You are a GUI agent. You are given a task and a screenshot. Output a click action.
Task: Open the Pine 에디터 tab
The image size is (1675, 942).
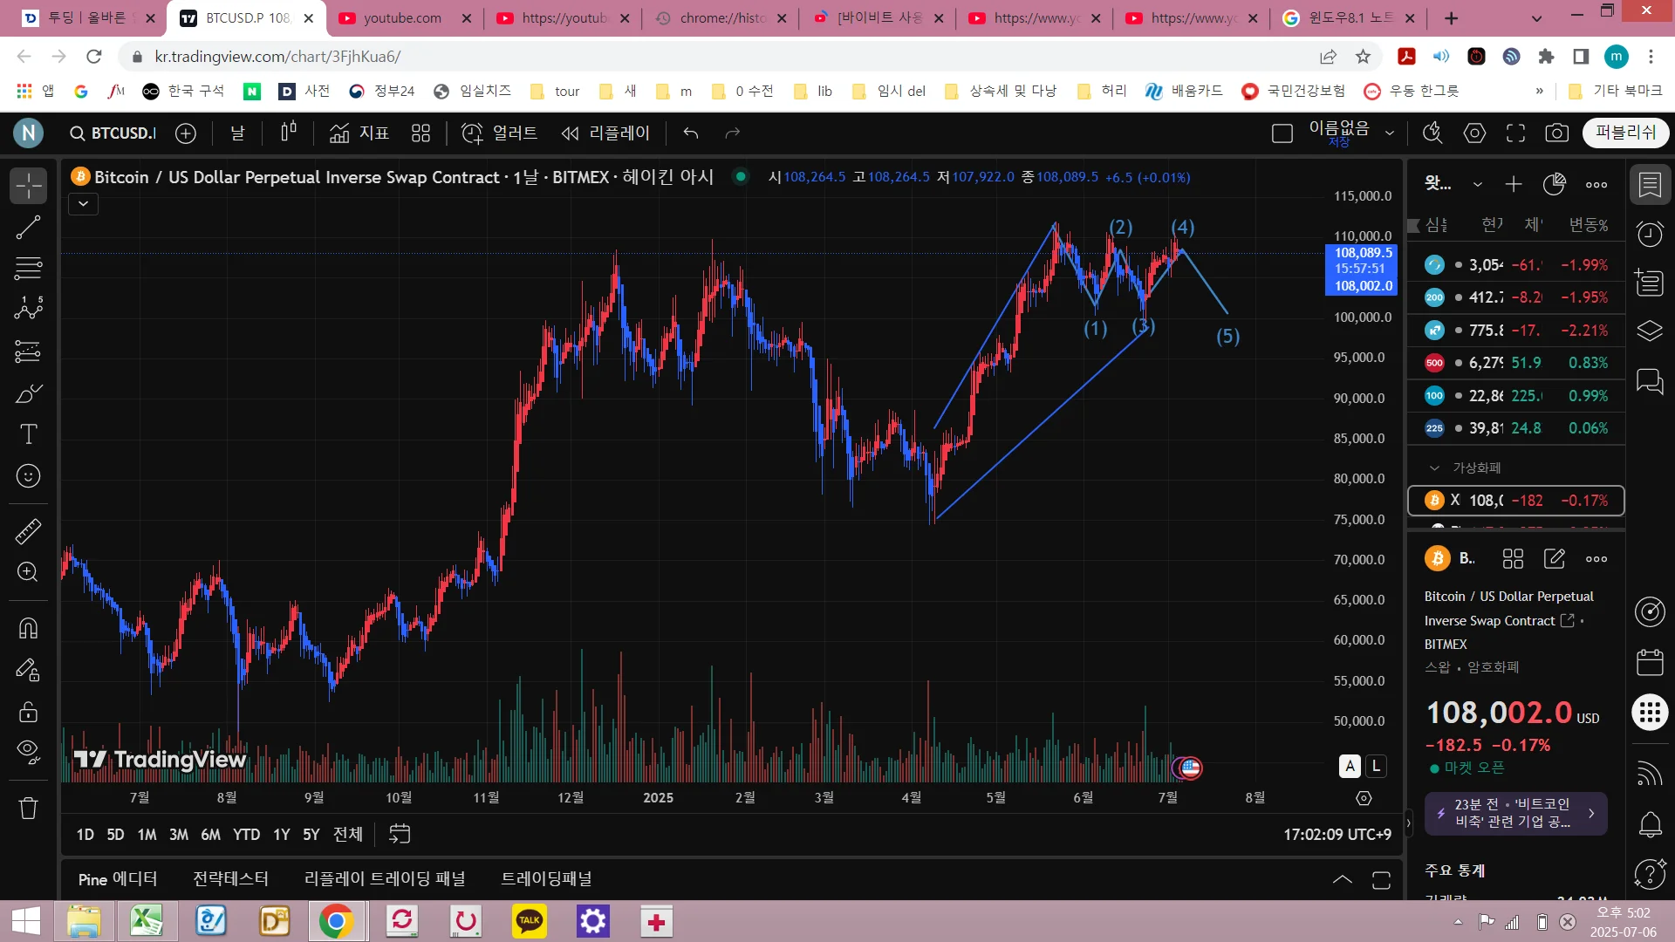click(118, 878)
